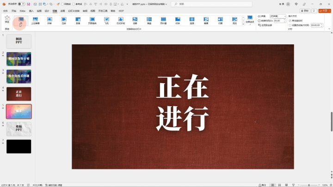Screen dimensions: 333x187
Task: Show the previous row of the transitions gallery
Action: coord(243,18)
